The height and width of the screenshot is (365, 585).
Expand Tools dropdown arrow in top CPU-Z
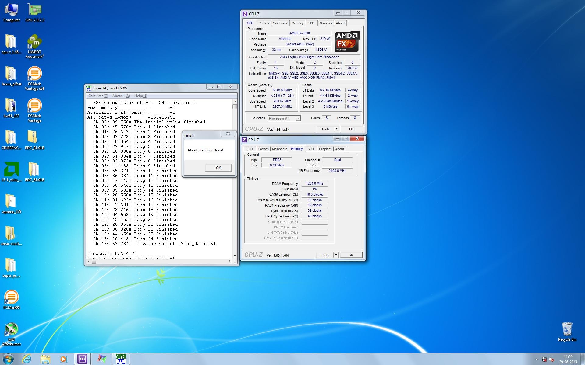coord(336,129)
